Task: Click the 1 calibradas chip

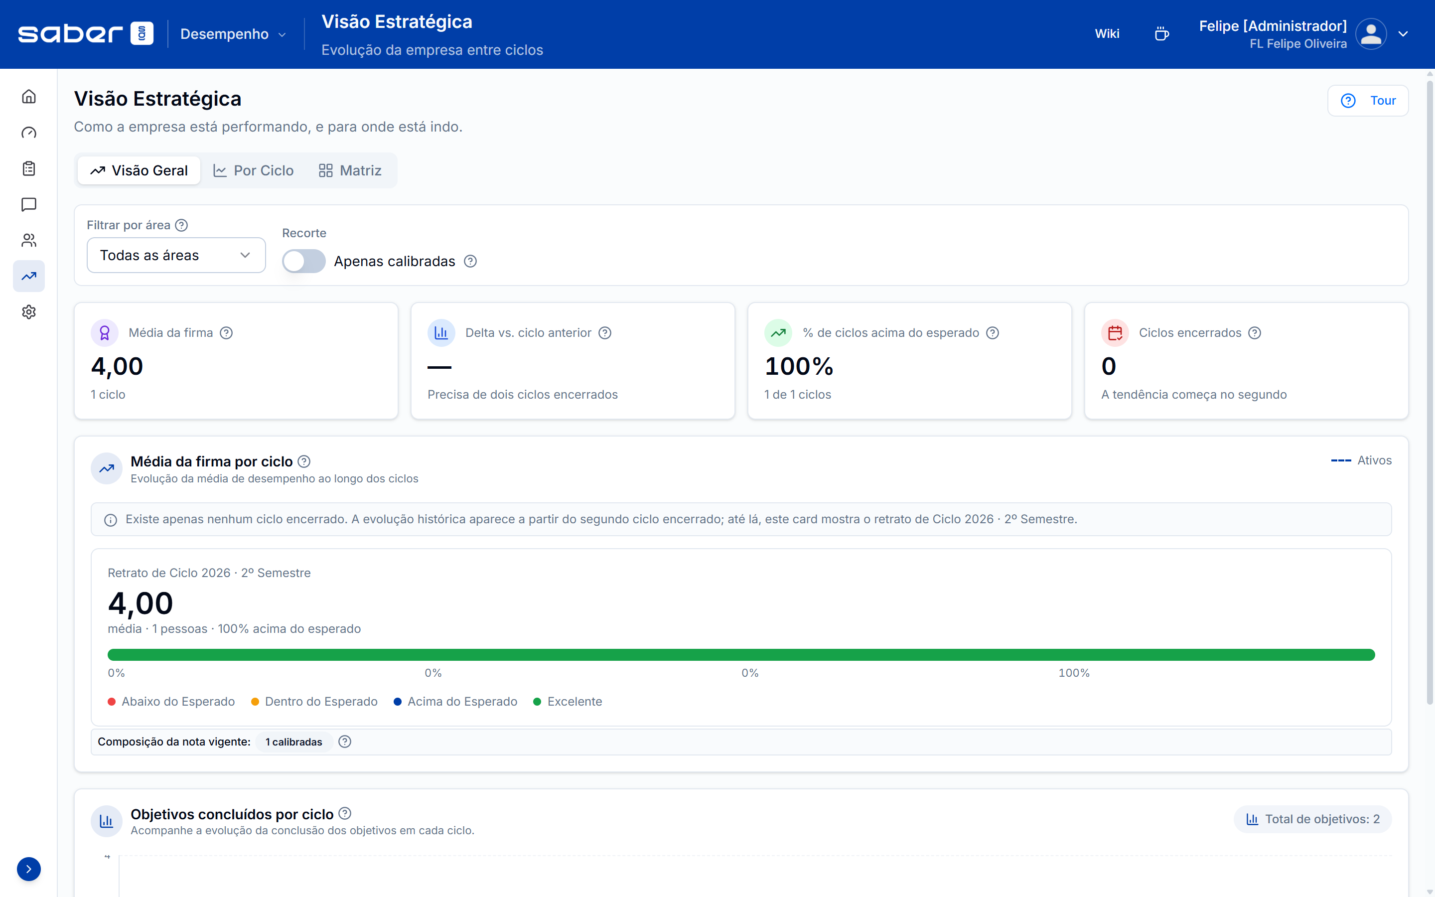Action: 294,742
